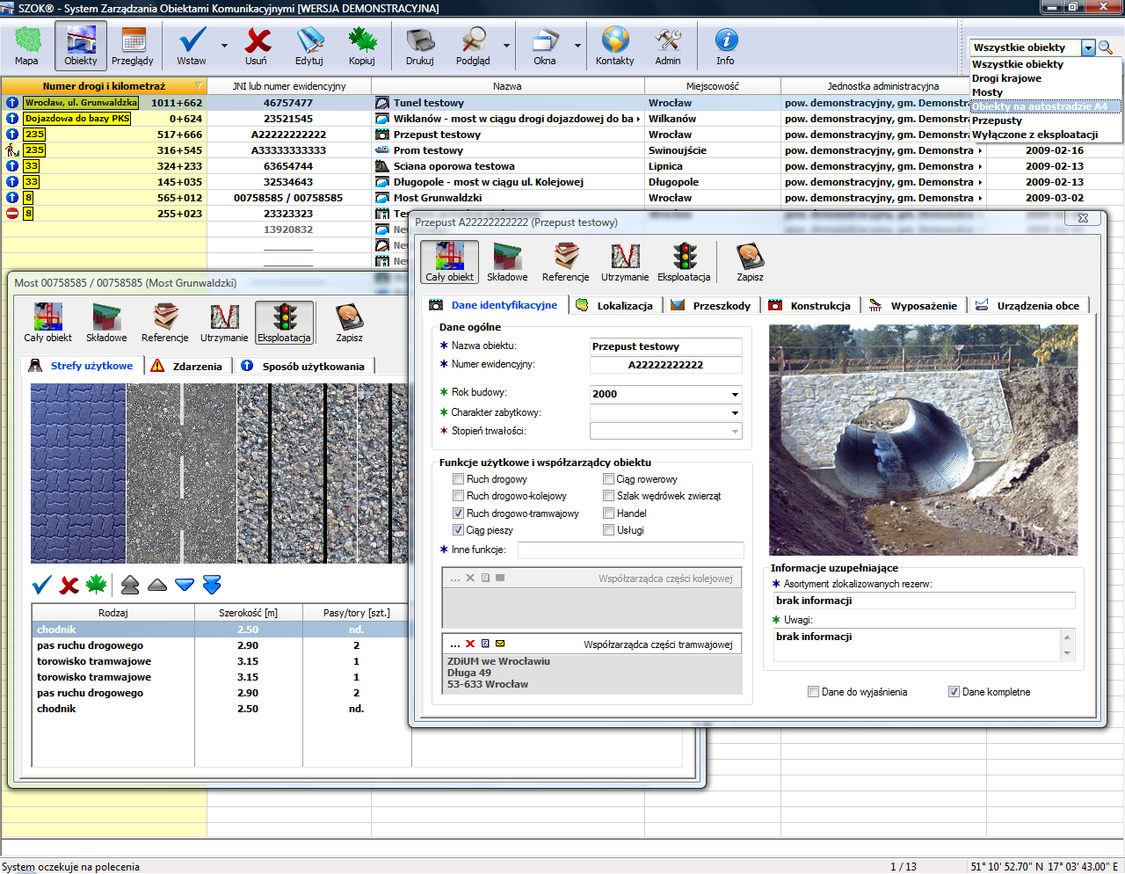Screen dimensions: 1125x874
Task: Open the Mapa map view
Action: pyautogui.click(x=27, y=46)
